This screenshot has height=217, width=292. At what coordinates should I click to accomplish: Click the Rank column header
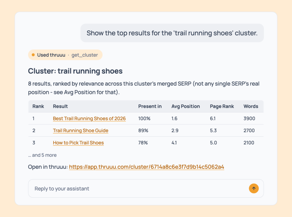tap(38, 106)
